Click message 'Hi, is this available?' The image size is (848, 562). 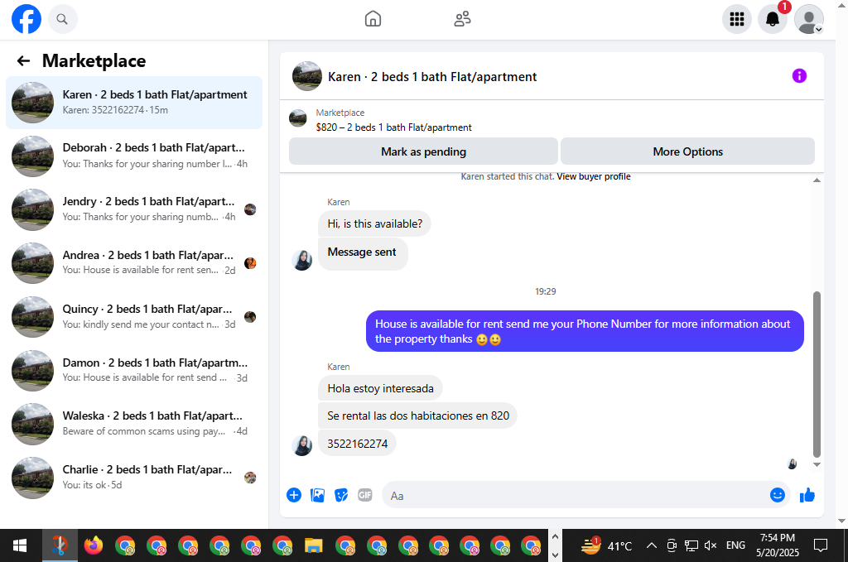tap(375, 223)
